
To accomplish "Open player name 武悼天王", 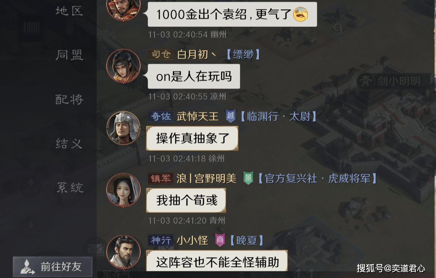I will [198, 116].
